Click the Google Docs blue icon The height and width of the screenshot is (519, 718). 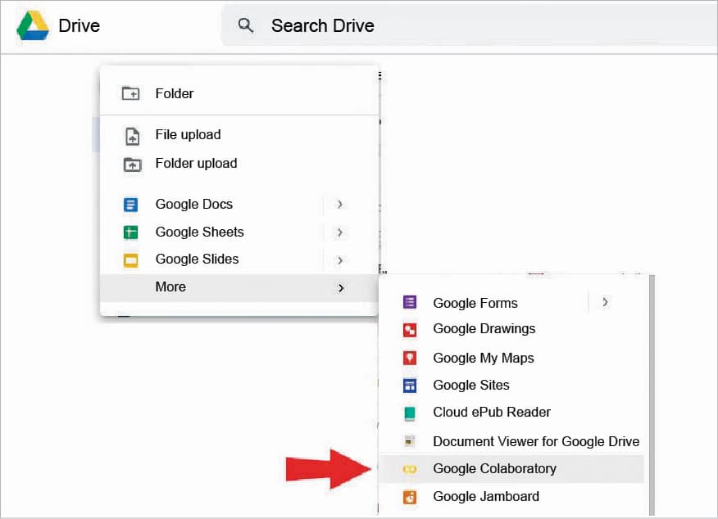tap(131, 205)
